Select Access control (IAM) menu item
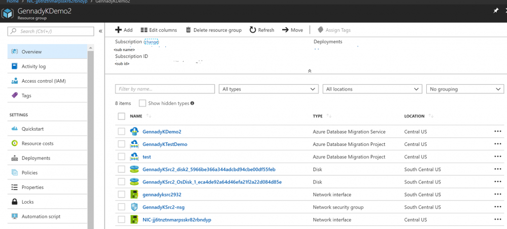The height and width of the screenshot is (229, 507). (43, 81)
